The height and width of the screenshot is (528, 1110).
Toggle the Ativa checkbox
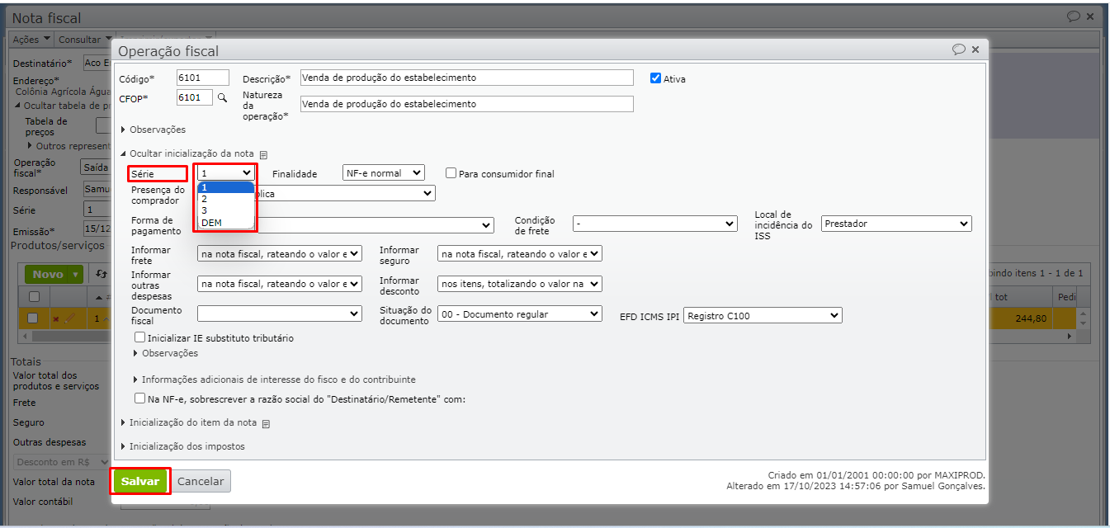(656, 78)
